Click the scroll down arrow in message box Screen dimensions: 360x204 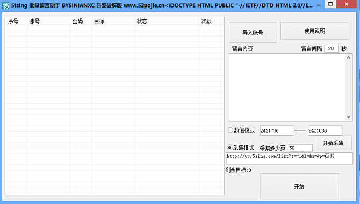[x=349, y=117]
